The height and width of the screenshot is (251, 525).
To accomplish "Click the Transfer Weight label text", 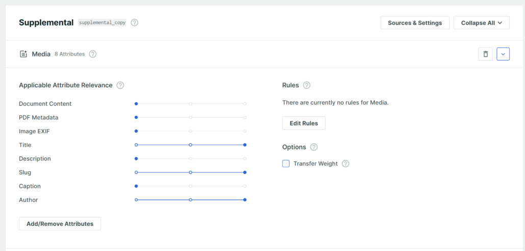I will [x=316, y=164].
